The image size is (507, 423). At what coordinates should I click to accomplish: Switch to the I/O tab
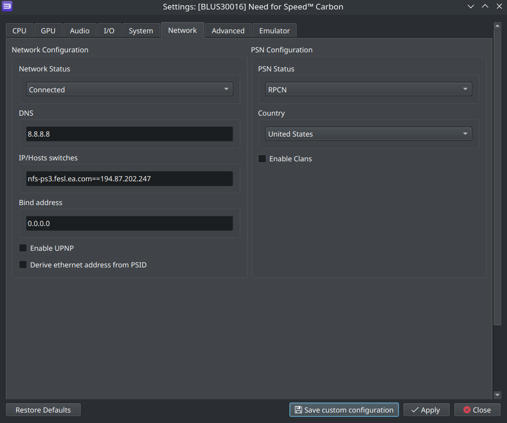109,31
